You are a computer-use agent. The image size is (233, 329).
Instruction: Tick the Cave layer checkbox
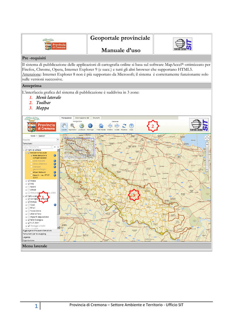pyautogui.click(x=29, y=205)
